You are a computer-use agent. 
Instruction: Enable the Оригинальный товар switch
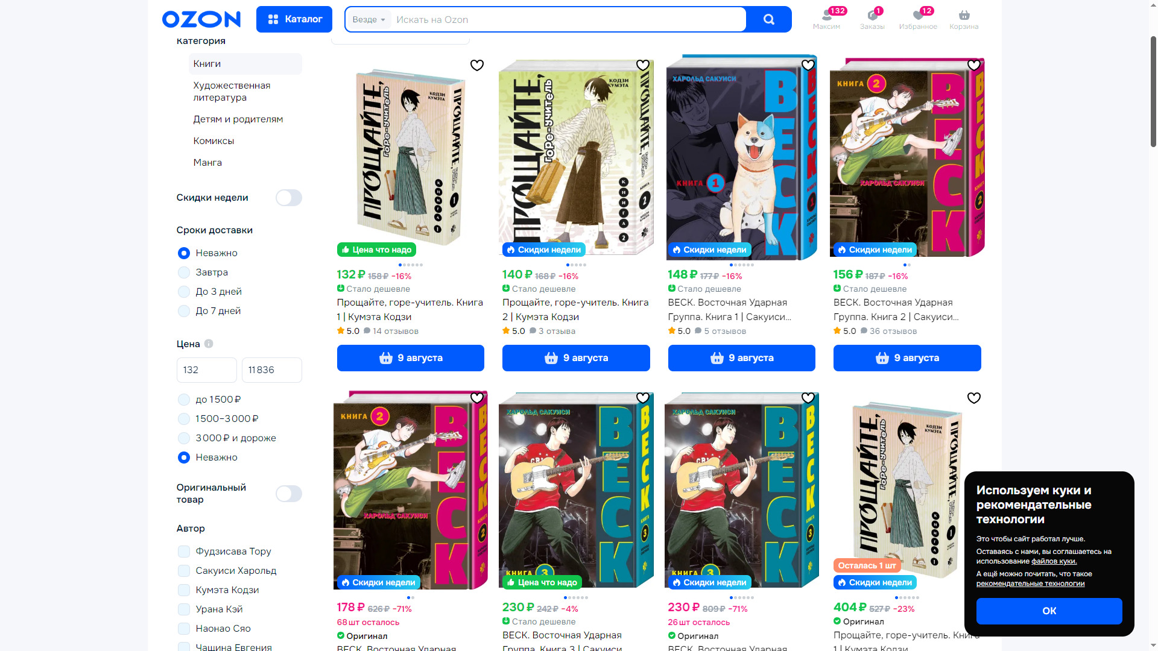(x=288, y=494)
